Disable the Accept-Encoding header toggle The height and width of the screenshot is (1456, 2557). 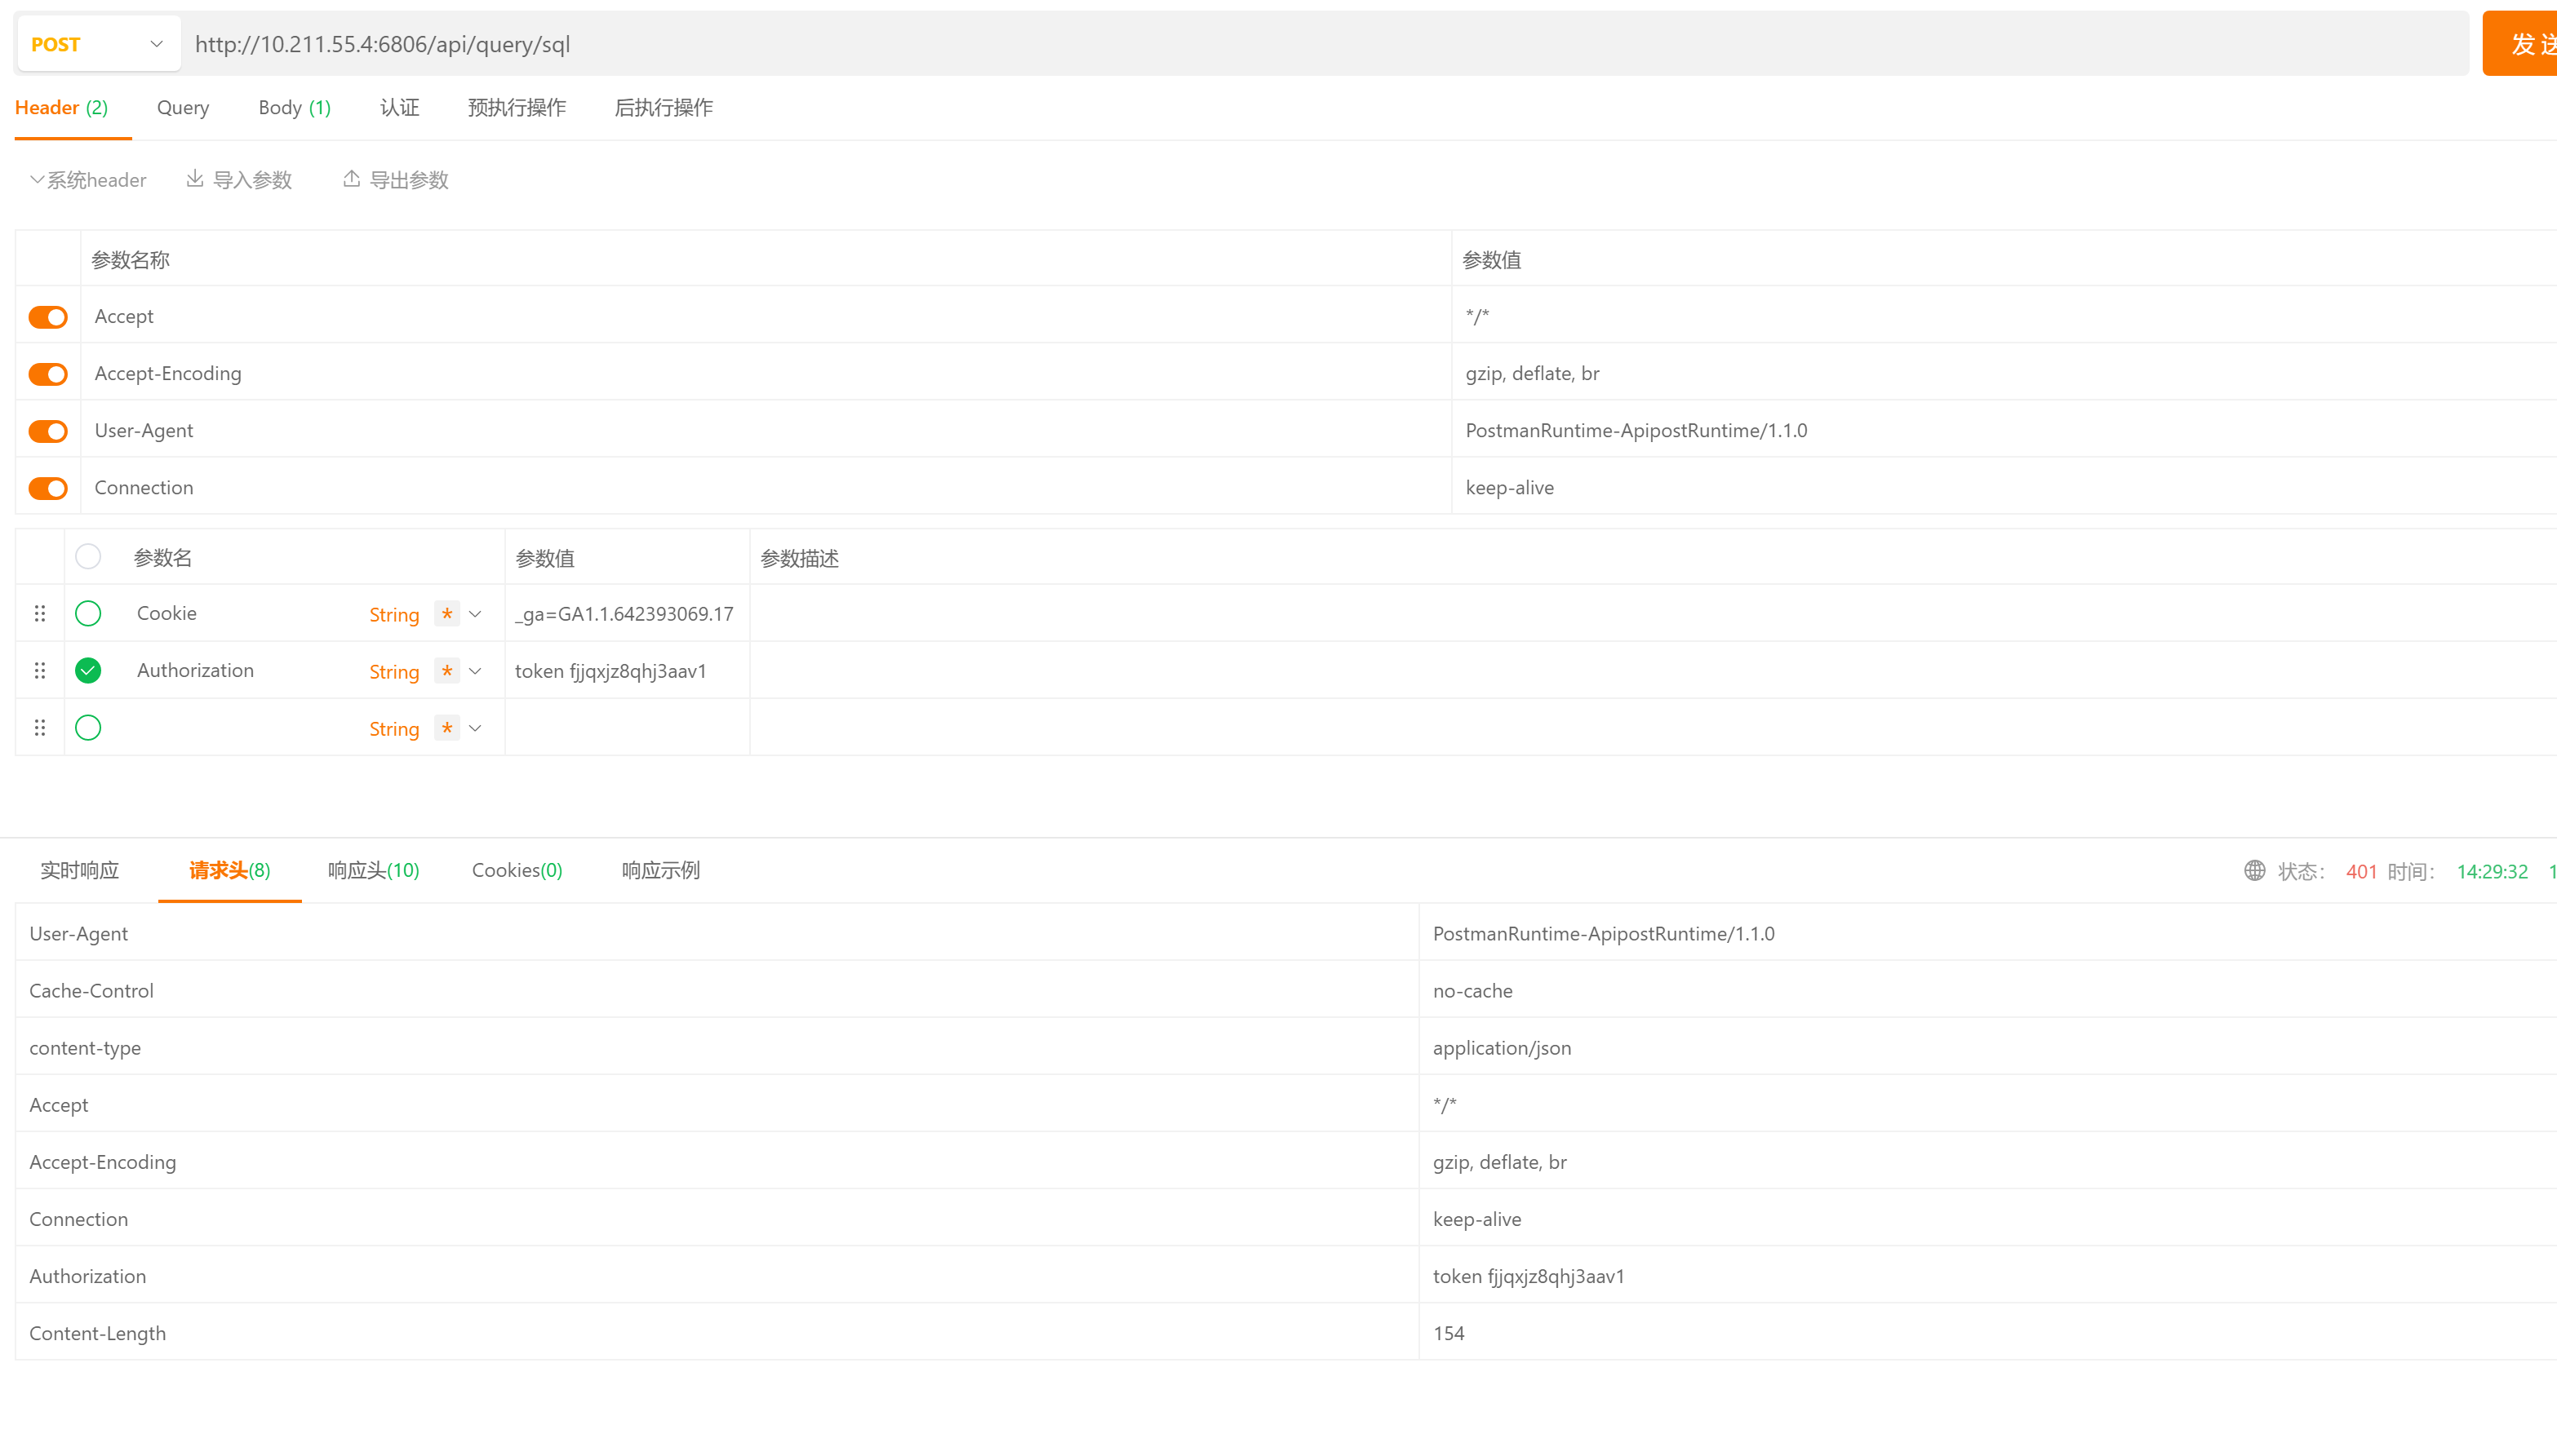coord(48,374)
